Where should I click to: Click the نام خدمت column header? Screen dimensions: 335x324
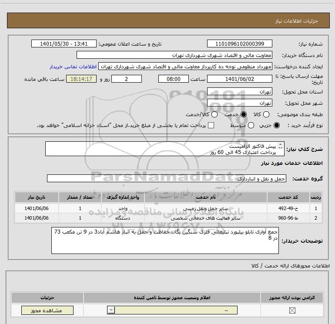pos(205,197)
